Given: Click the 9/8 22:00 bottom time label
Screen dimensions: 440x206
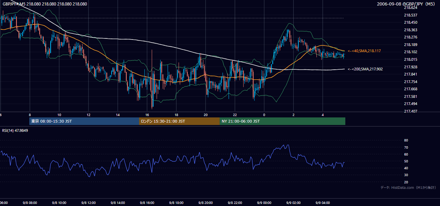Looking at the screenshot, I should pyautogui.click(x=235, y=203).
